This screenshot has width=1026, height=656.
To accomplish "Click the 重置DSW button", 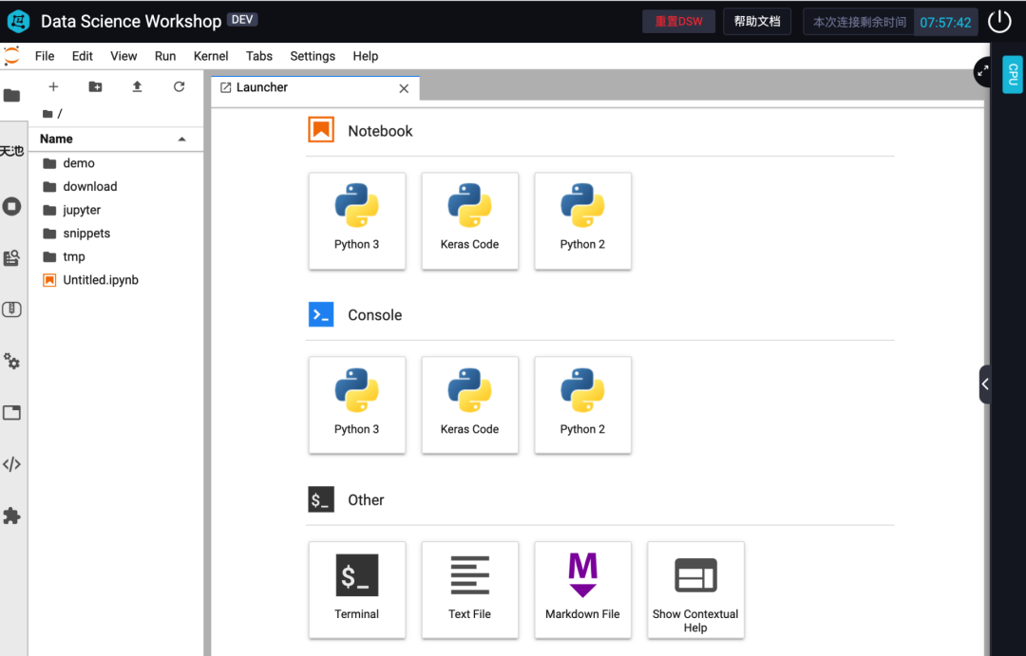I will pos(678,22).
